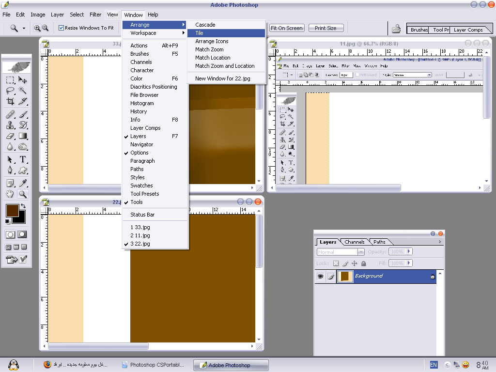
Task: Select the Eraser tool
Action: click(x=10, y=136)
